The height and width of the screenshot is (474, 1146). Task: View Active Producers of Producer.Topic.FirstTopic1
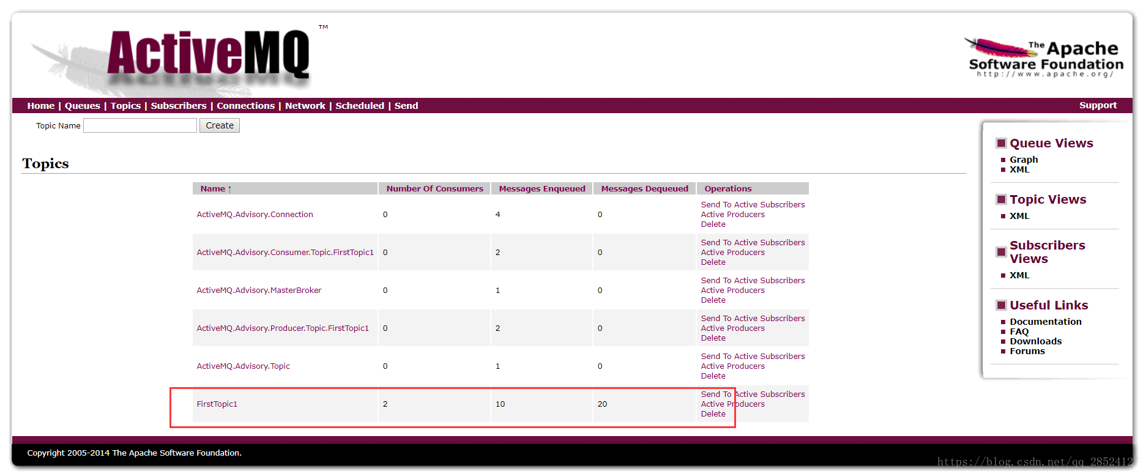click(x=732, y=328)
